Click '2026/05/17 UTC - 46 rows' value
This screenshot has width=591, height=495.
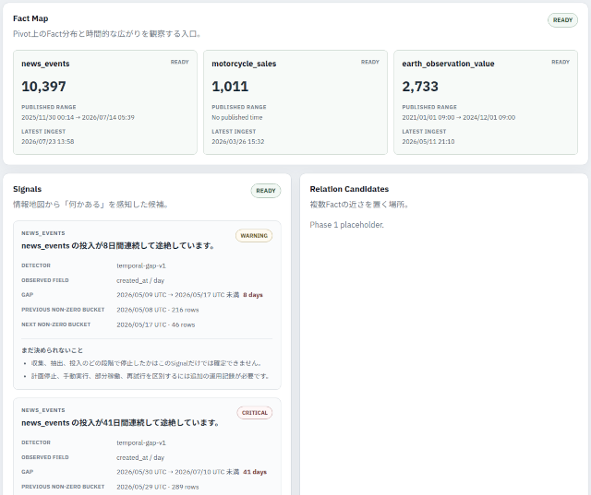(x=156, y=324)
